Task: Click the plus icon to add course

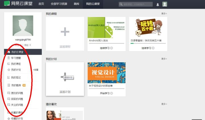Action: [x=65, y=32]
